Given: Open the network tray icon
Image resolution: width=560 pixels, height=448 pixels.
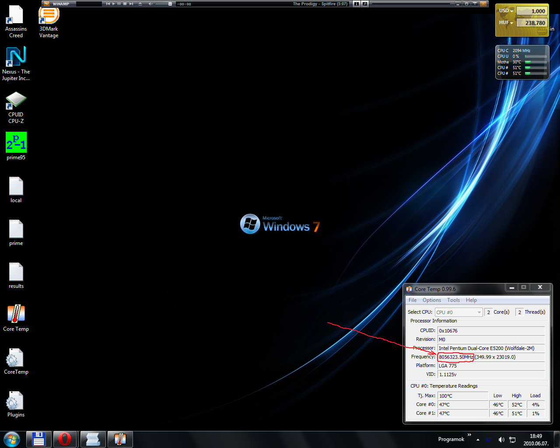Looking at the screenshot, I should point(512,440).
